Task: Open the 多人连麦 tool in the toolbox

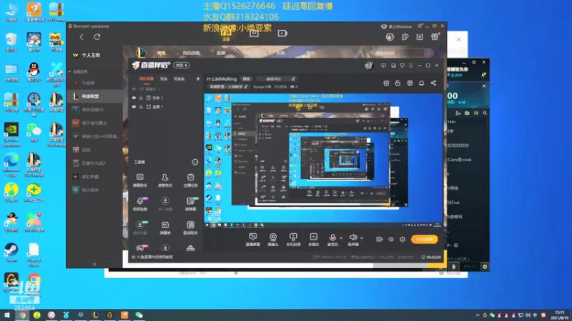Action: click(x=165, y=204)
